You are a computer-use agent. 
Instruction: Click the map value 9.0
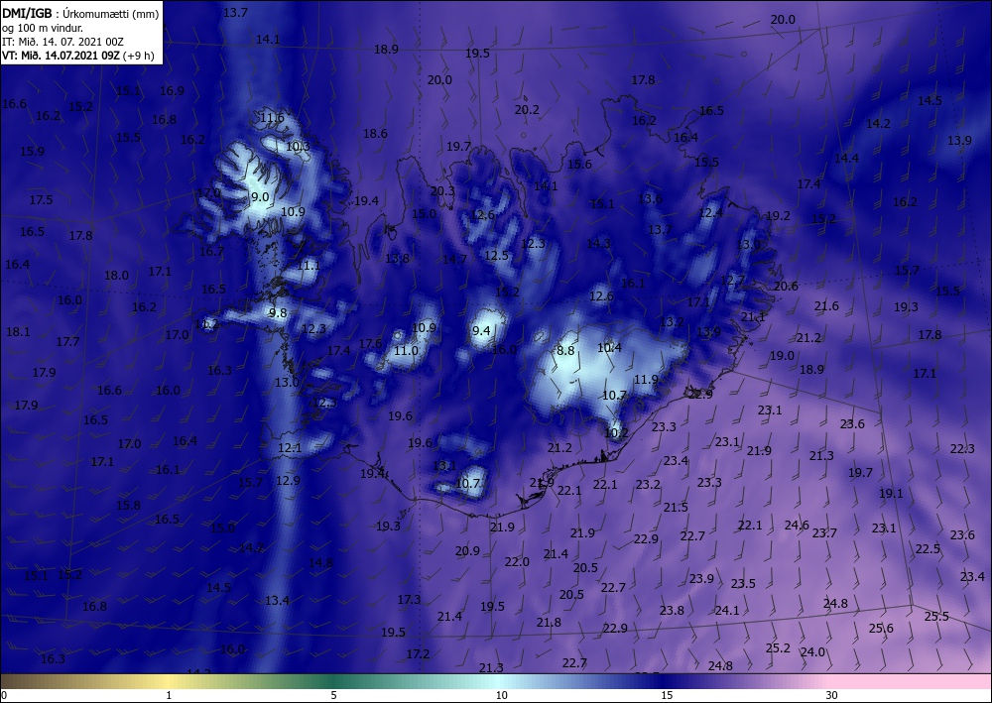coord(260,196)
